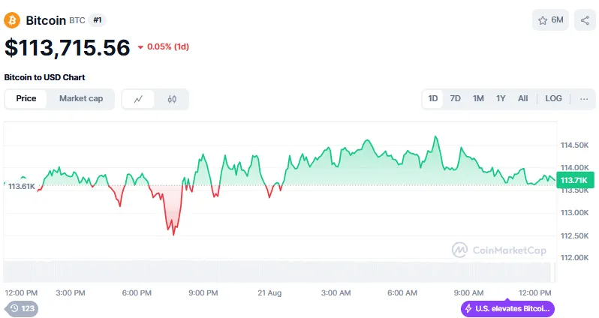Screen dimensions: 599x318
Task: Open the 123 events badge
Action: click(23, 308)
